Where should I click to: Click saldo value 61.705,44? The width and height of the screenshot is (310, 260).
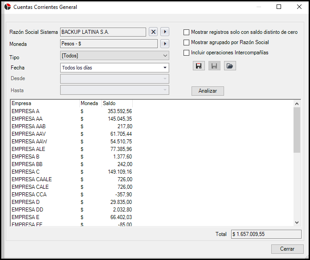121,134
